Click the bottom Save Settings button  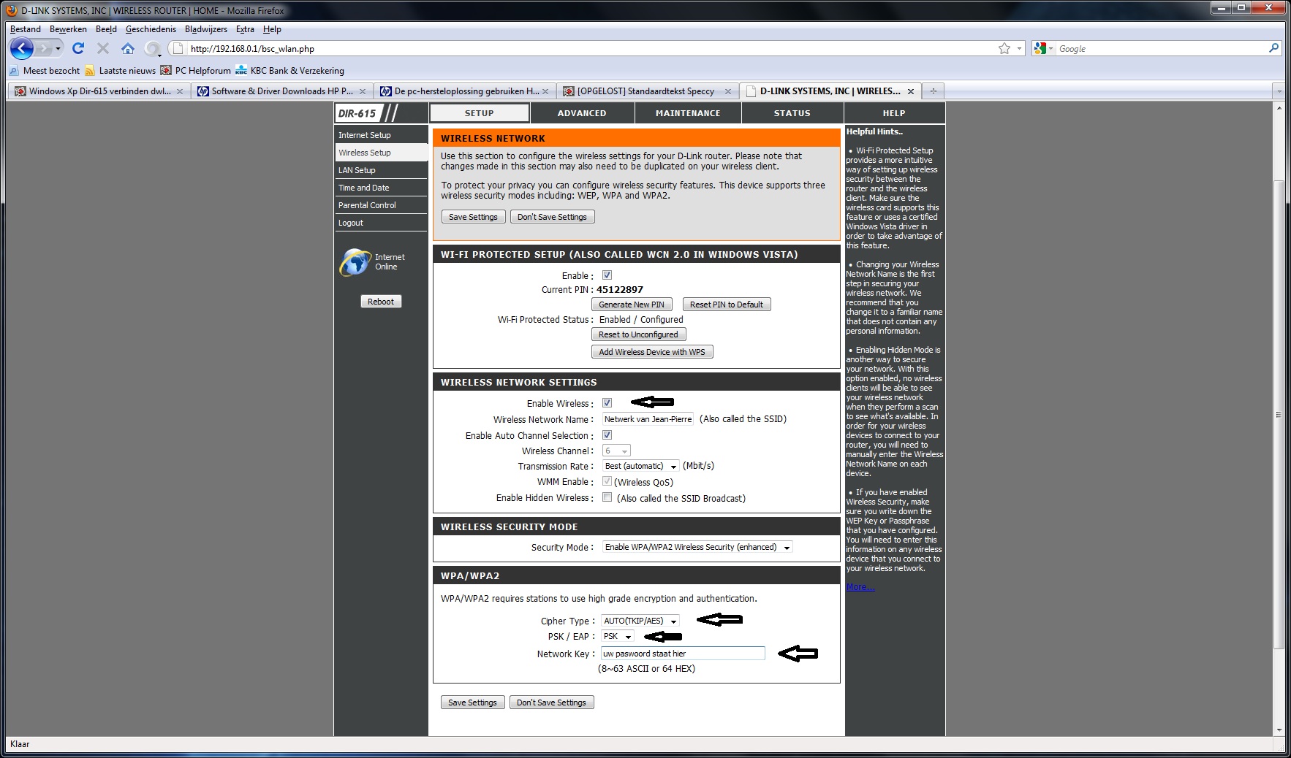472,703
